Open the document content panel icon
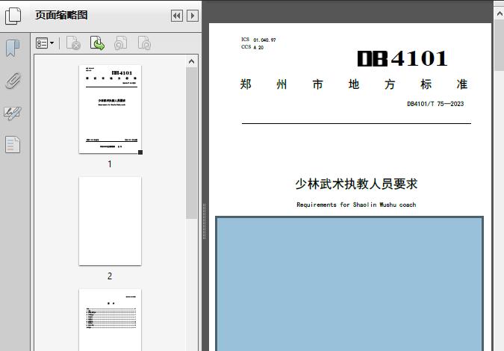Image resolution: width=504 pixels, height=351 pixels. click(13, 144)
